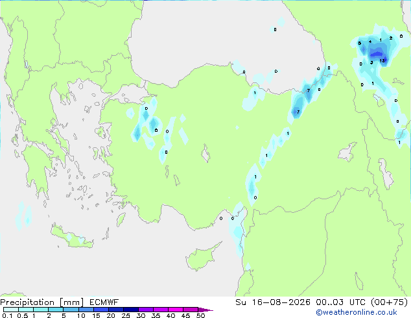
Task: Click the 'Su 16-08-2026' date text
Action: click(273, 302)
